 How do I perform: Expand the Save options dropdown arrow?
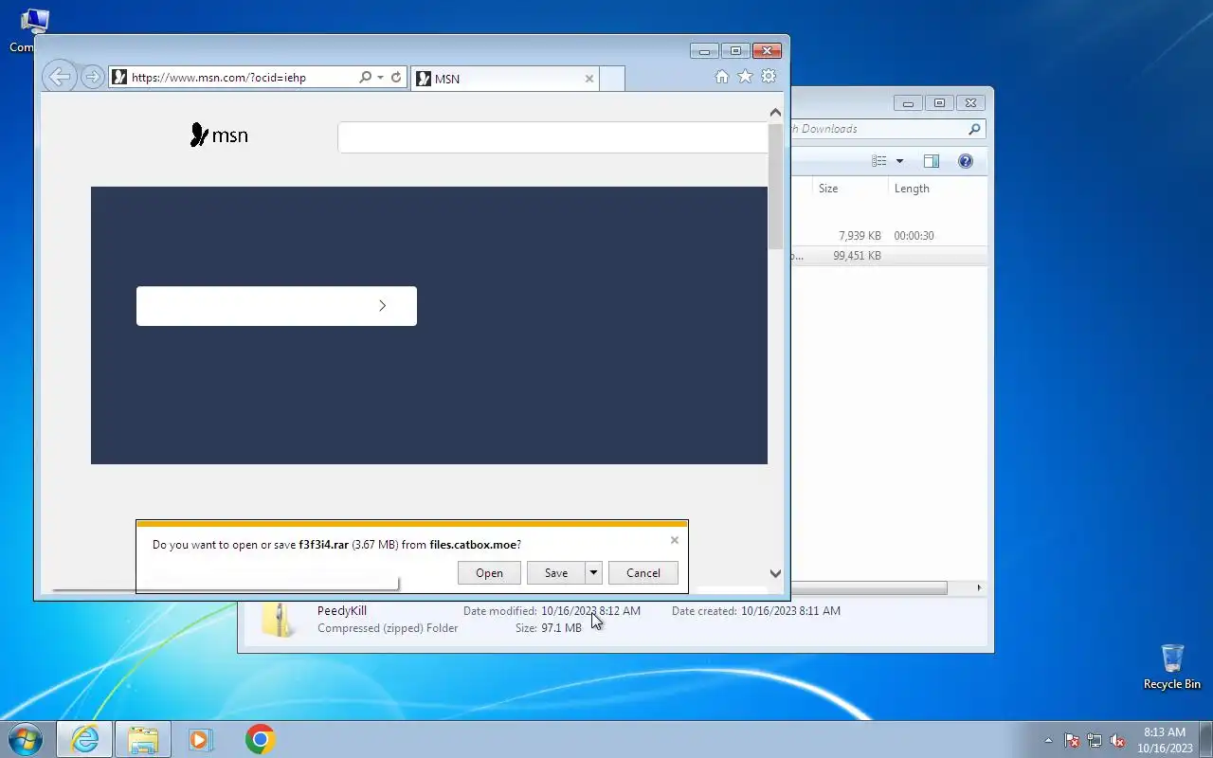click(x=593, y=573)
